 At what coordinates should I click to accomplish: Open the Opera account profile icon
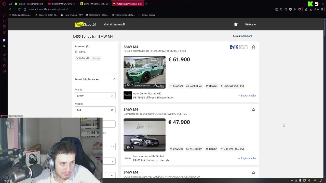pyautogui.click(x=306, y=9)
